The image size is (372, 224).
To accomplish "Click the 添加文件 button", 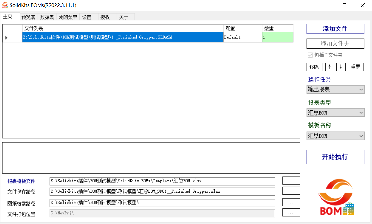I will tap(335, 29).
